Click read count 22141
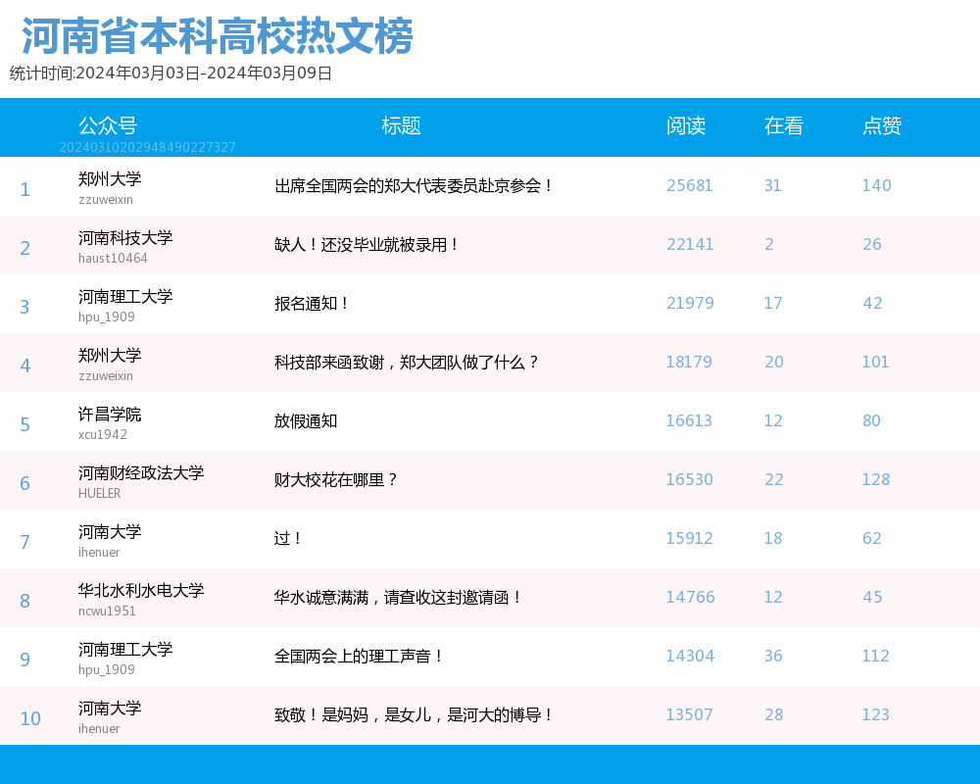 pos(690,244)
